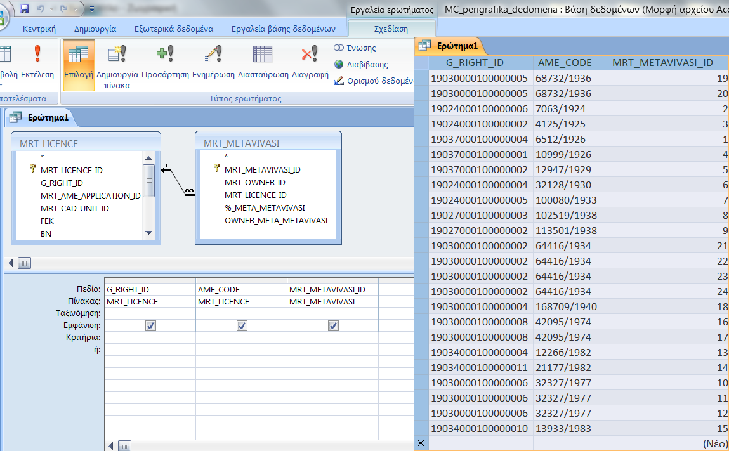Click the datasheet cell 13933/1983
This screenshot has width=729, height=451.
(x=570, y=428)
